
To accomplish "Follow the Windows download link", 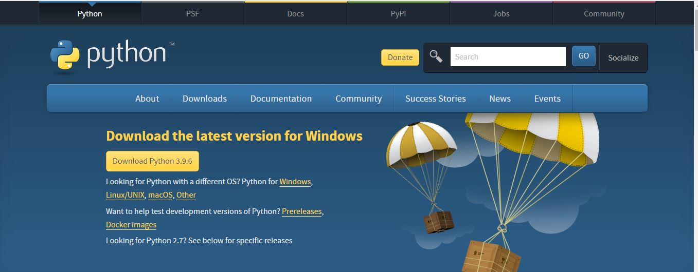I will click(x=295, y=182).
